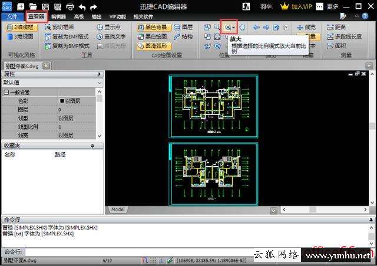
Task: Select the 剪切框架 clipping tool
Action: pyautogui.click(x=59, y=27)
